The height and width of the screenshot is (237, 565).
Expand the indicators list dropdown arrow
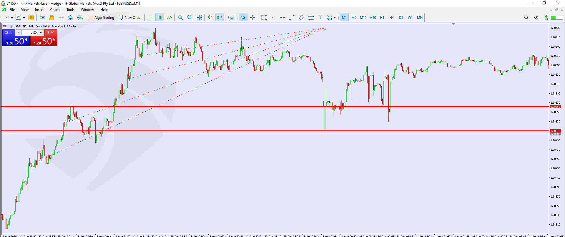coord(24,18)
